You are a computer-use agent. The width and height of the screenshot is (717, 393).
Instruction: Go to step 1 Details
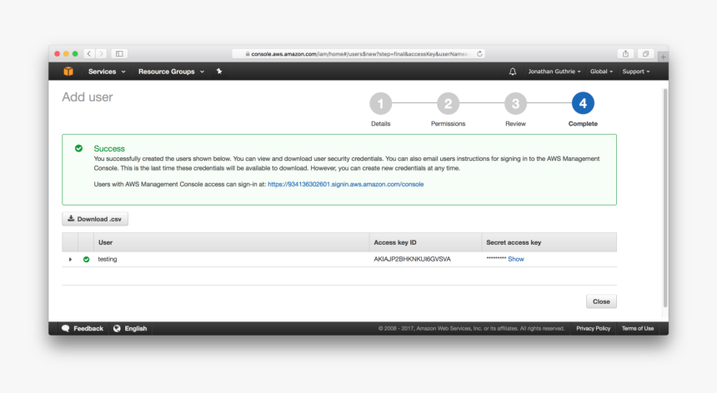point(380,103)
